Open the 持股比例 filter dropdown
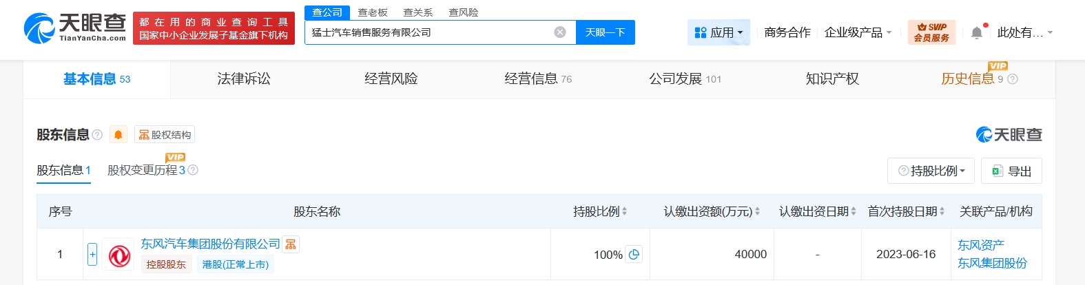 click(931, 171)
